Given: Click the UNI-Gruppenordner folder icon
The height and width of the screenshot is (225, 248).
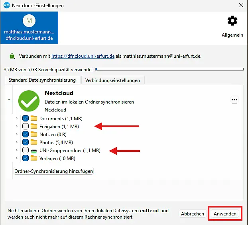Looking at the screenshot, I should pos(34,151).
